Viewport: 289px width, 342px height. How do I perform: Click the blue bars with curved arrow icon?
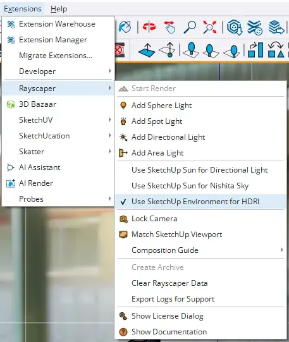tap(255, 50)
